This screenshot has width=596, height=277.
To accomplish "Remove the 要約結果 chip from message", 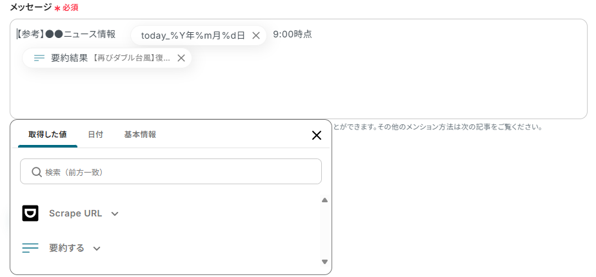I will coord(181,58).
